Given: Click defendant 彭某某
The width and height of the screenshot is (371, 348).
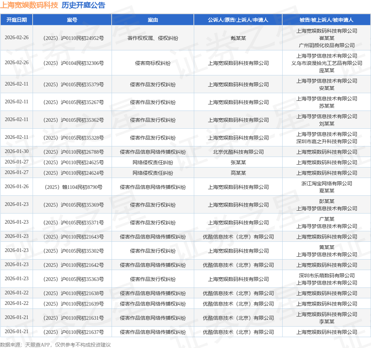Looking at the screenshot, I should 326,201.
